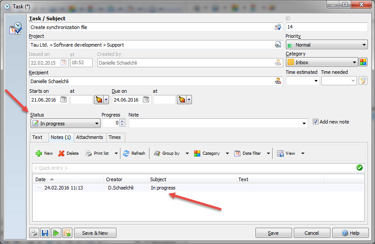The image size is (375, 244).
Task: Open the Priority dropdown showing Normal
Action: point(326,45)
